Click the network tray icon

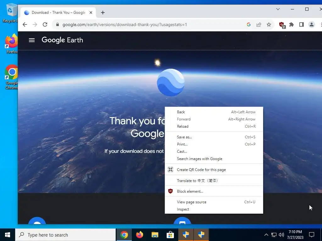(274, 235)
